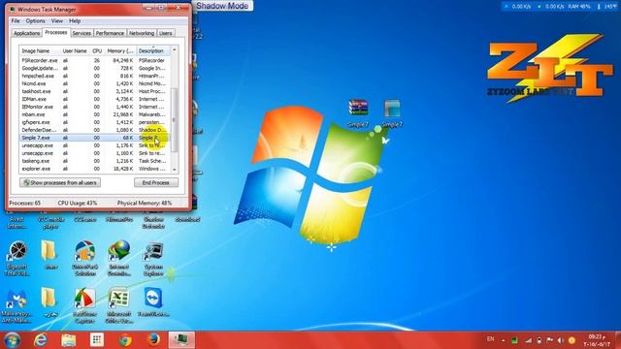This screenshot has width=621, height=349.
Task: Sort by Memory column header
Action: pyautogui.click(x=120, y=51)
